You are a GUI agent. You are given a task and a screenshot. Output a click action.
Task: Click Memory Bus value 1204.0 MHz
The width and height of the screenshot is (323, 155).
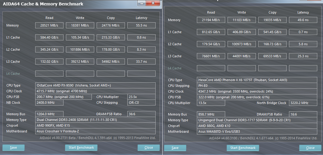(49, 114)
